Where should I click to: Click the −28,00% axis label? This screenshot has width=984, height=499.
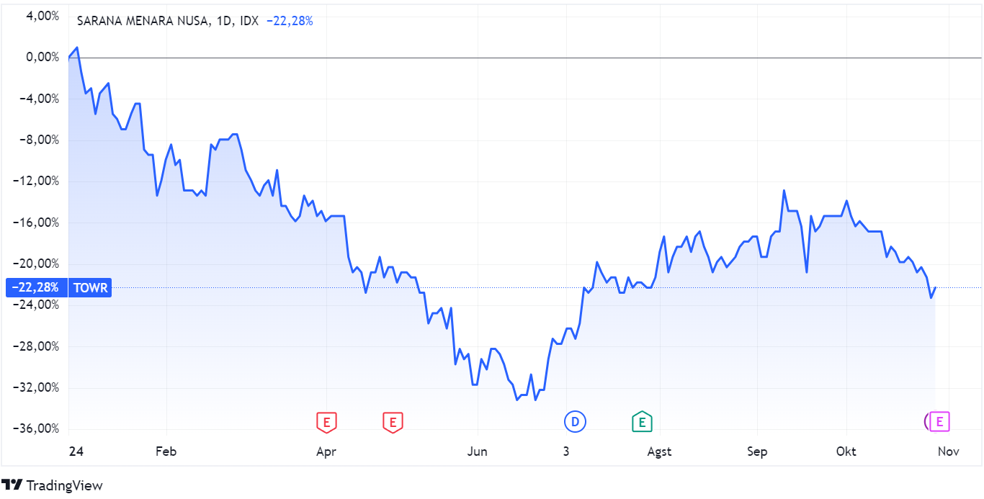[36, 346]
